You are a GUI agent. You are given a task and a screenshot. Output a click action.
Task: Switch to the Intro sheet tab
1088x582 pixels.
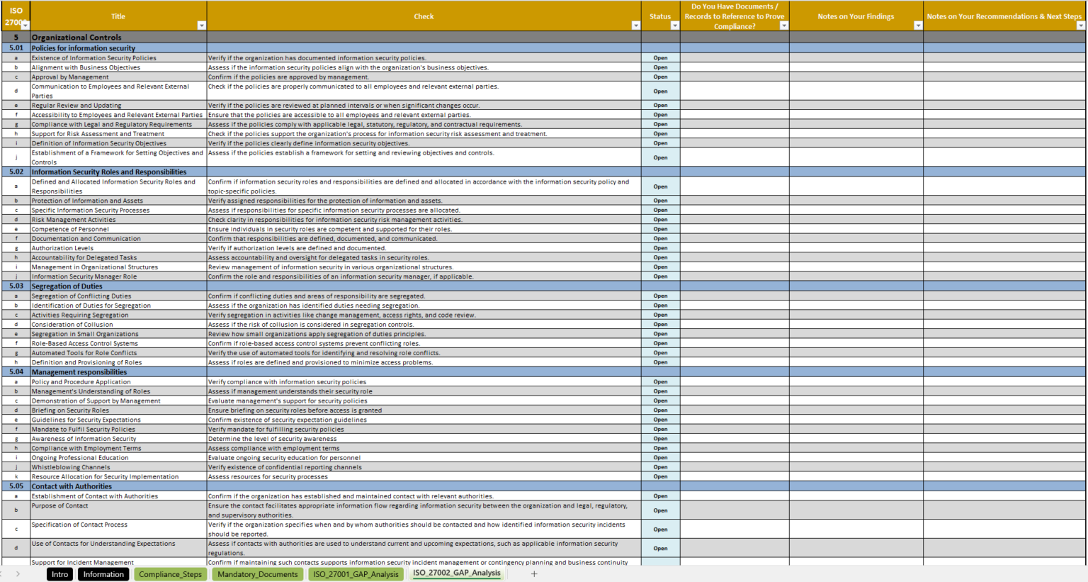pos(59,574)
